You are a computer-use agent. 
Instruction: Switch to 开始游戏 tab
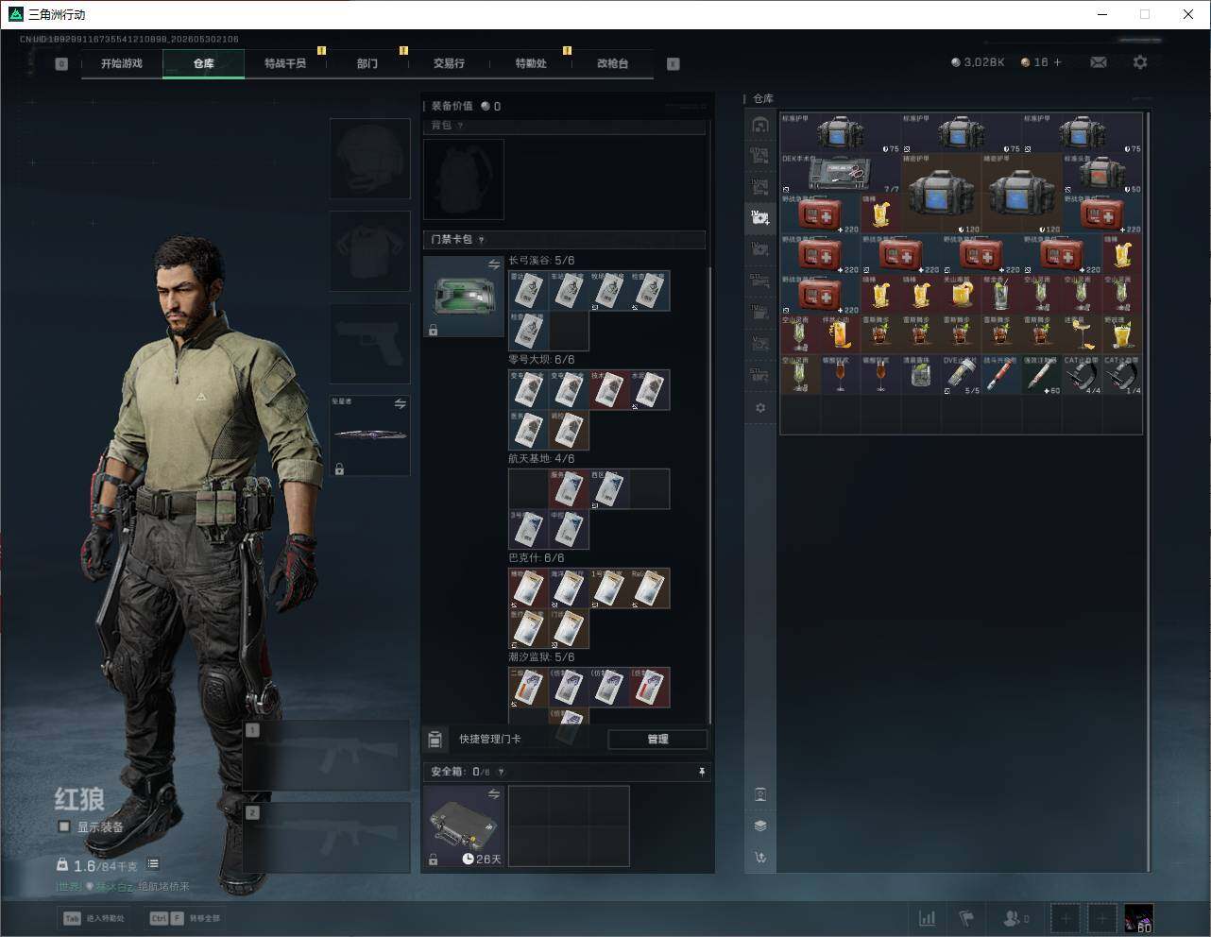(122, 63)
